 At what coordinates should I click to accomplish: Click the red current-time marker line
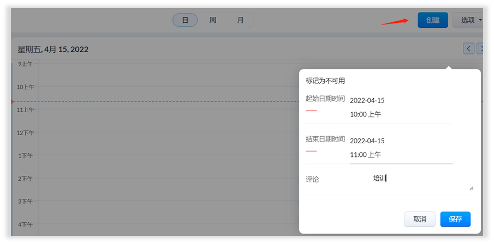(x=164, y=102)
